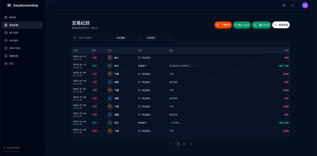Click the 午餐 fork icon in the 2026-01-05 row
The image size is (317, 156).
click(110, 106)
